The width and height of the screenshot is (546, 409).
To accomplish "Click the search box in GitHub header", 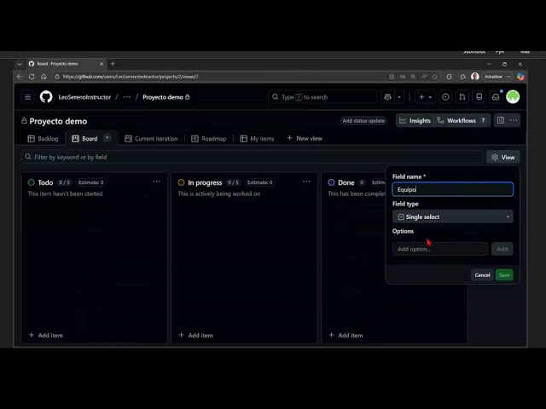I will tap(322, 97).
